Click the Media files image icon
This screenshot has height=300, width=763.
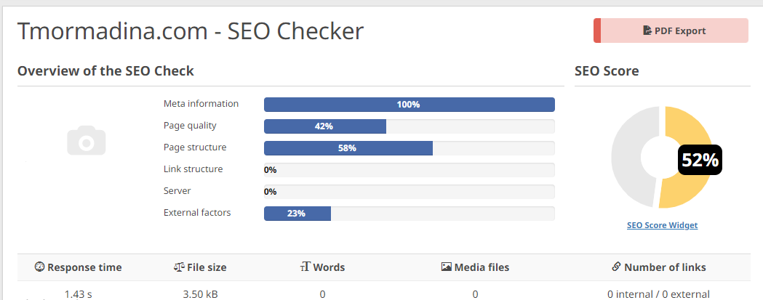coord(447,267)
